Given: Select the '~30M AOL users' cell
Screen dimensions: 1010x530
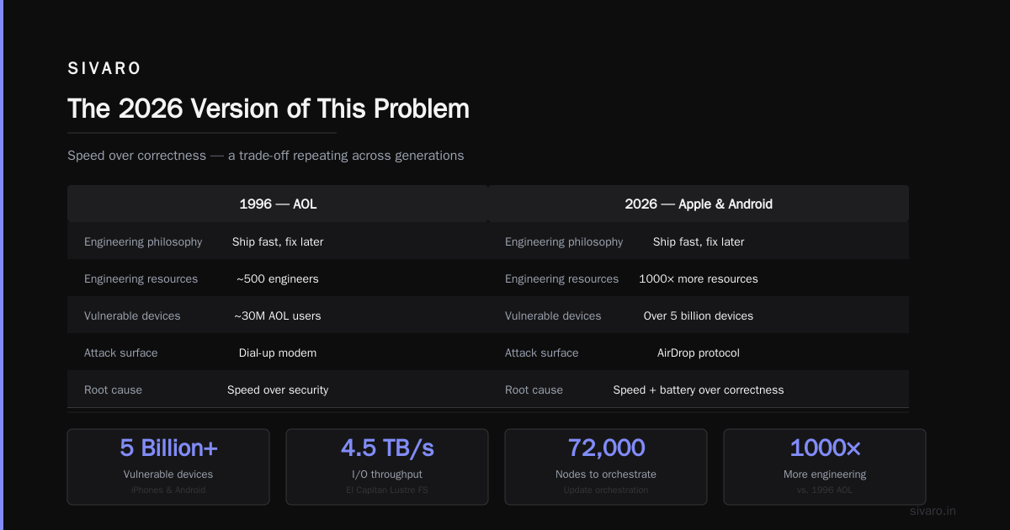Looking at the screenshot, I should pyautogui.click(x=278, y=315).
